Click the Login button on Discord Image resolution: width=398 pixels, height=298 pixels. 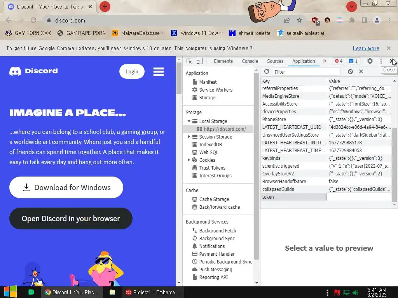point(132,71)
